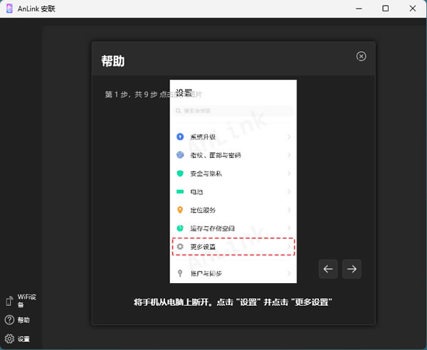Click the 帮助 question mark icon in sidebar
Viewport: 427px width, 350px height.
coord(9,320)
